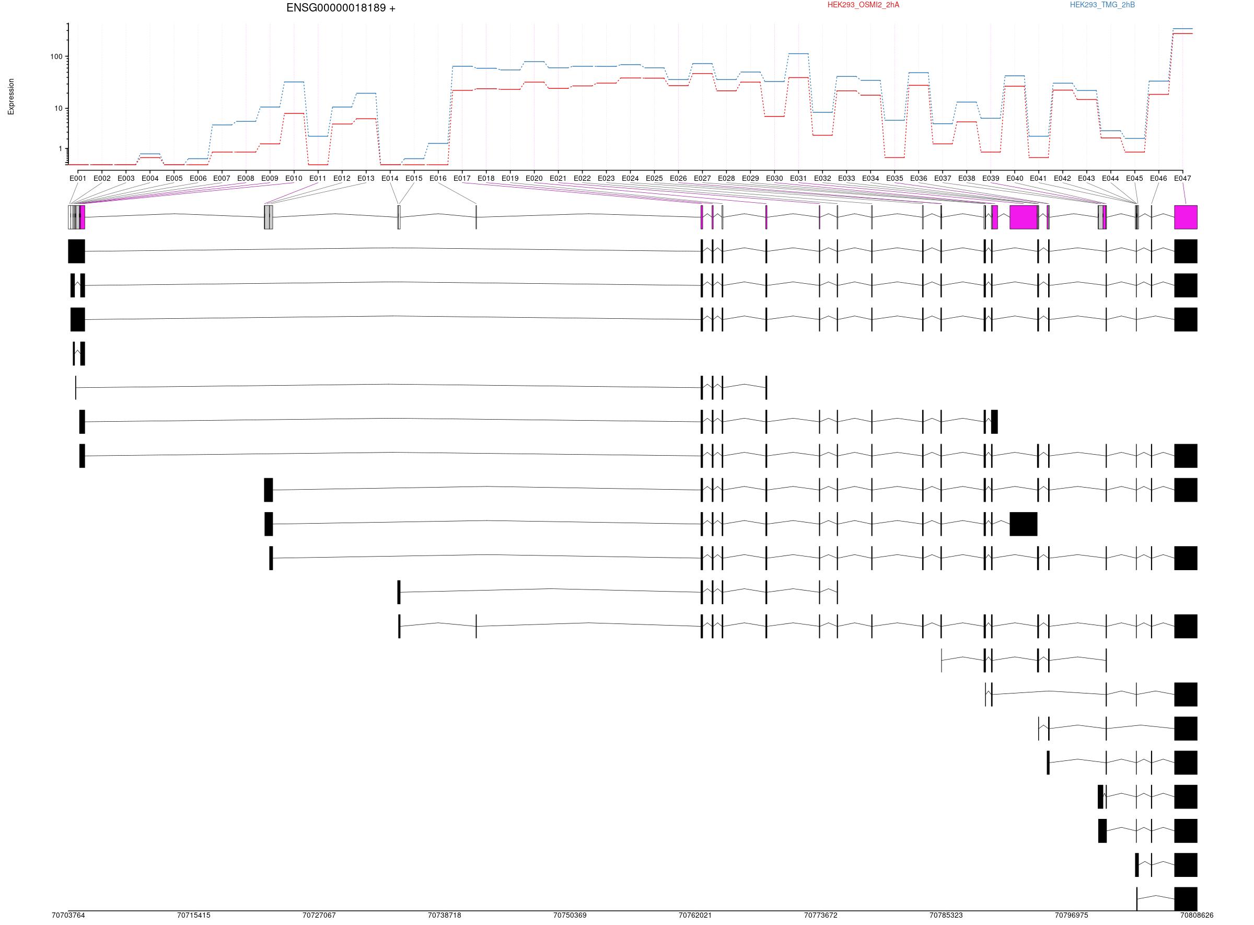This screenshot has height=925, width=1254.
Task: Click the exon label E001
Action: point(78,179)
